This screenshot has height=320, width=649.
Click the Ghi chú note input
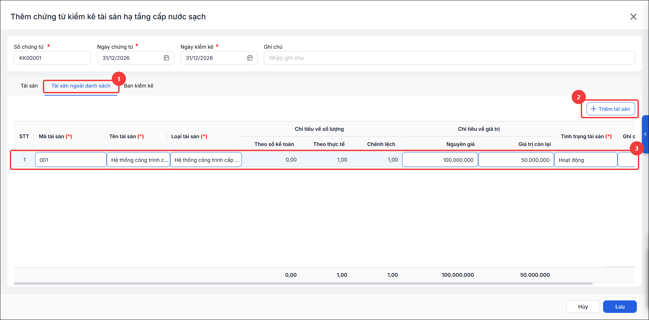click(x=449, y=58)
